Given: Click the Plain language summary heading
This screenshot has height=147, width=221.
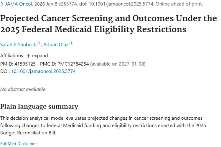Looking at the screenshot, I should point(39,106).
